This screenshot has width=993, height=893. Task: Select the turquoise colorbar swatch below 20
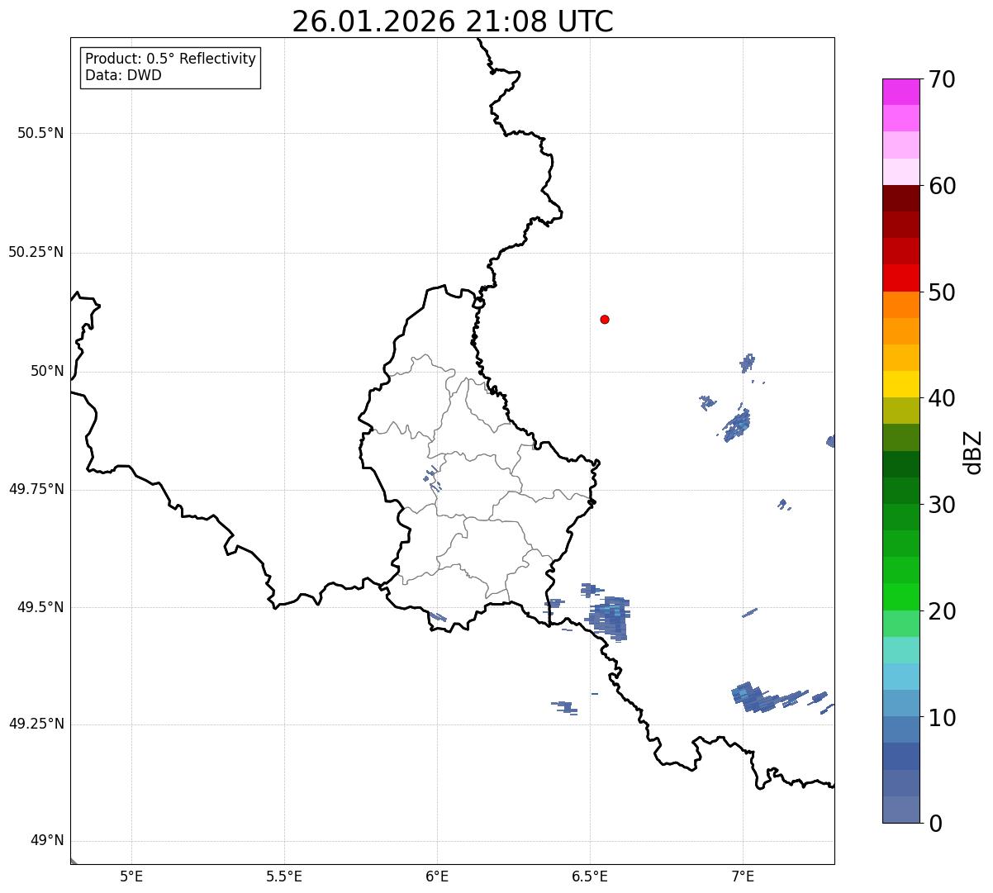tap(900, 650)
